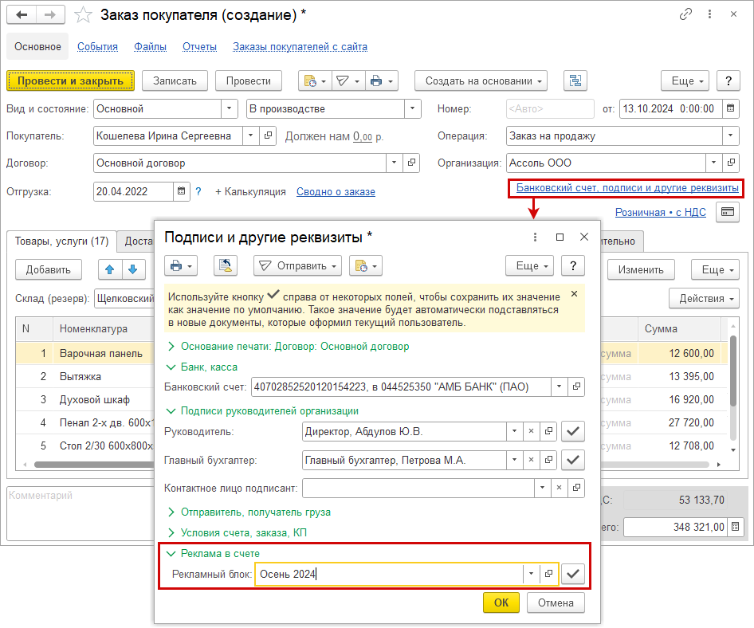
Task: Move row up with blue up arrow
Action: pos(110,269)
